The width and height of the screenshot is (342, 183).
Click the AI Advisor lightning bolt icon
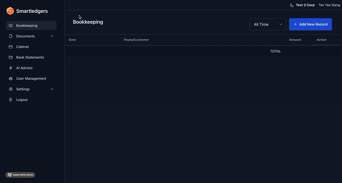[x=11, y=68]
